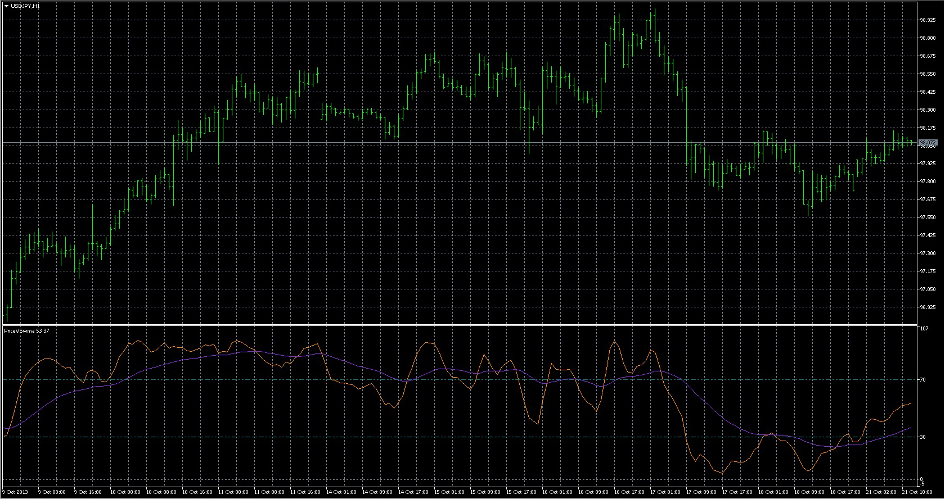Click the 98.925 price scale label
The height and width of the screenshot is (499, 945).
[x=927, y=20]
